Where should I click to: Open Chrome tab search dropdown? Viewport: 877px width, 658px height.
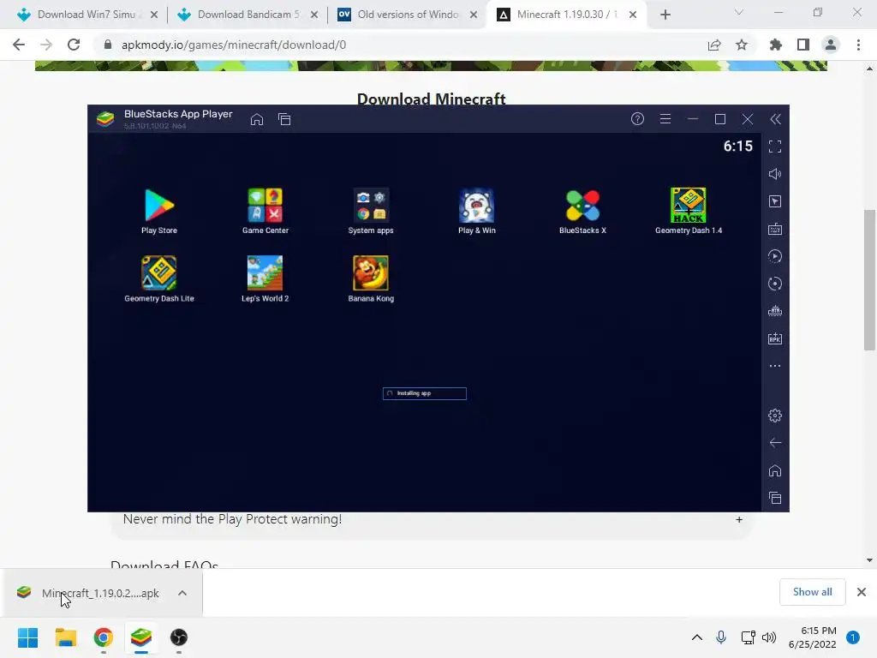coord(739,12)
